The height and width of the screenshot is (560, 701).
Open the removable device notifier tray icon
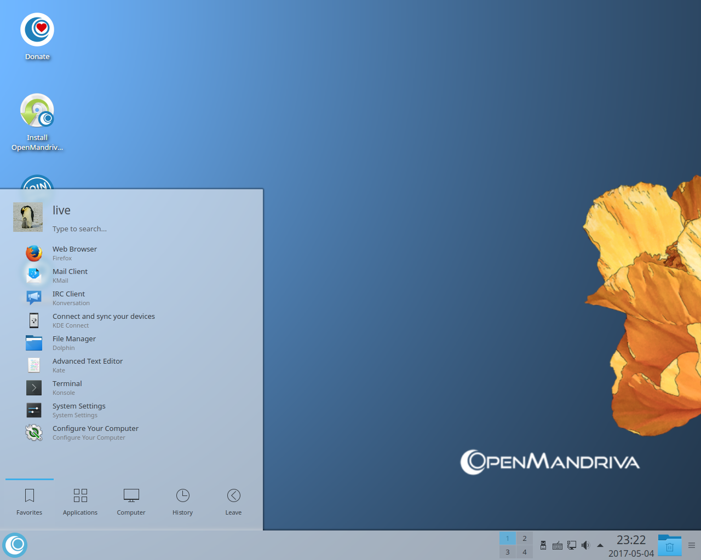pos(543,545)
